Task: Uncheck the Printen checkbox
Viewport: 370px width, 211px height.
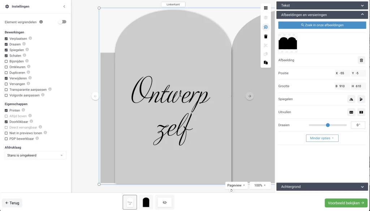Action: pyautogui.click(x=6, y=111)
